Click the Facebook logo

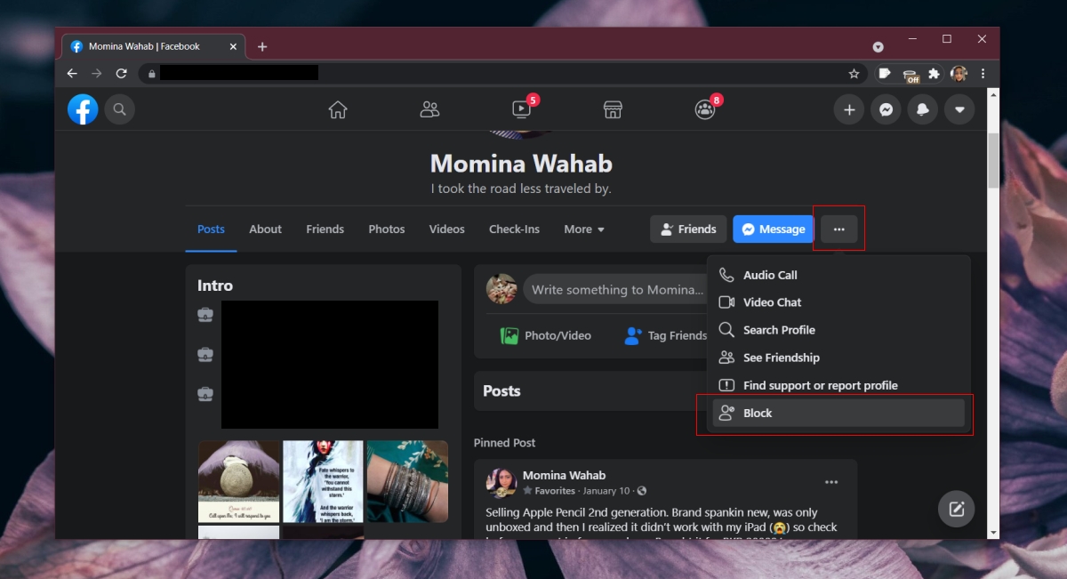(83, 109)
